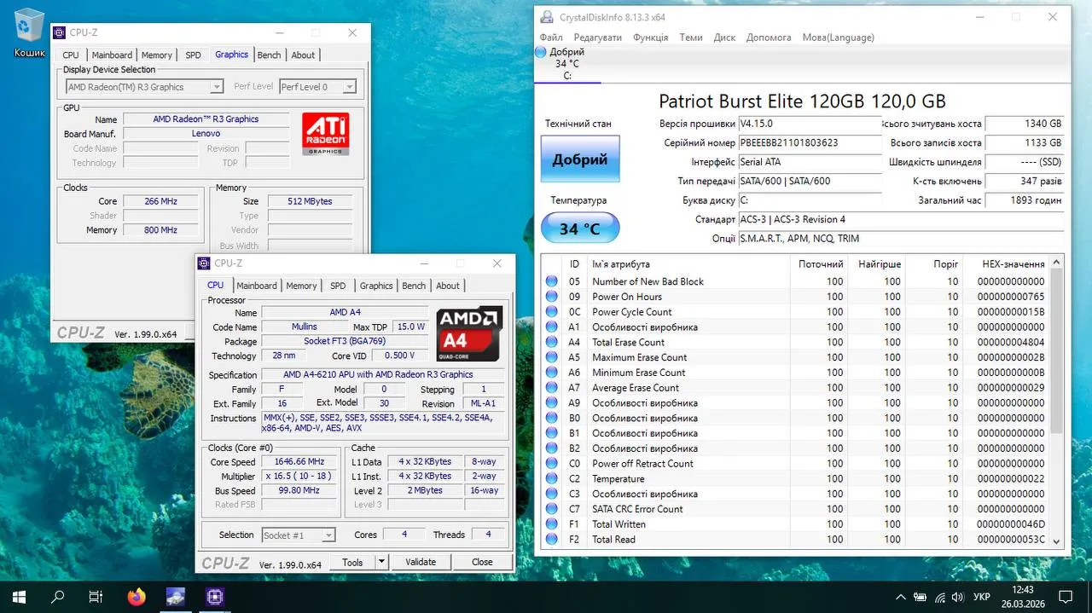Open taskbar search magnifier
The width and height of the screenshot is (1092, 613).
coord(58,597)
